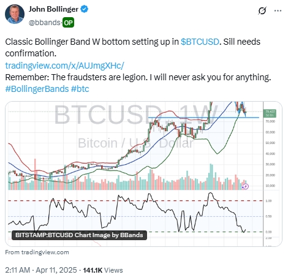The width and height of the screenshot is (288, 280).
Task: Click the BITSTAMP:BTCUSD chart caption
Action: point(79,235)
